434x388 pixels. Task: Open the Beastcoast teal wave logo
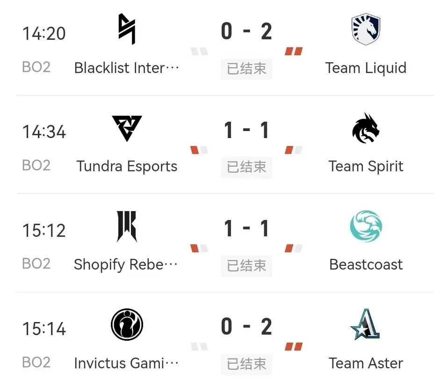point(366,227)
